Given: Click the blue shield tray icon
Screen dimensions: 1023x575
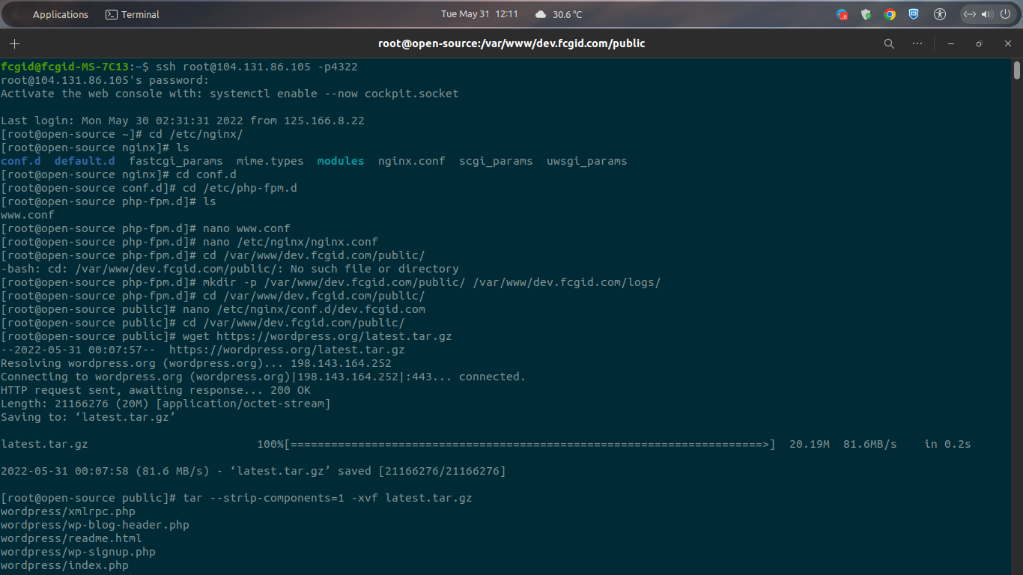Looking at the screenshot, I should pos(914,14).
